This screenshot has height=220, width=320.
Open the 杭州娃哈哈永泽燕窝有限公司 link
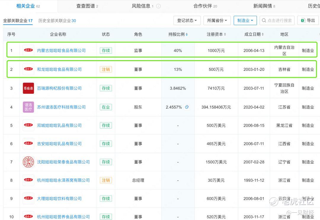coord(63,180)
